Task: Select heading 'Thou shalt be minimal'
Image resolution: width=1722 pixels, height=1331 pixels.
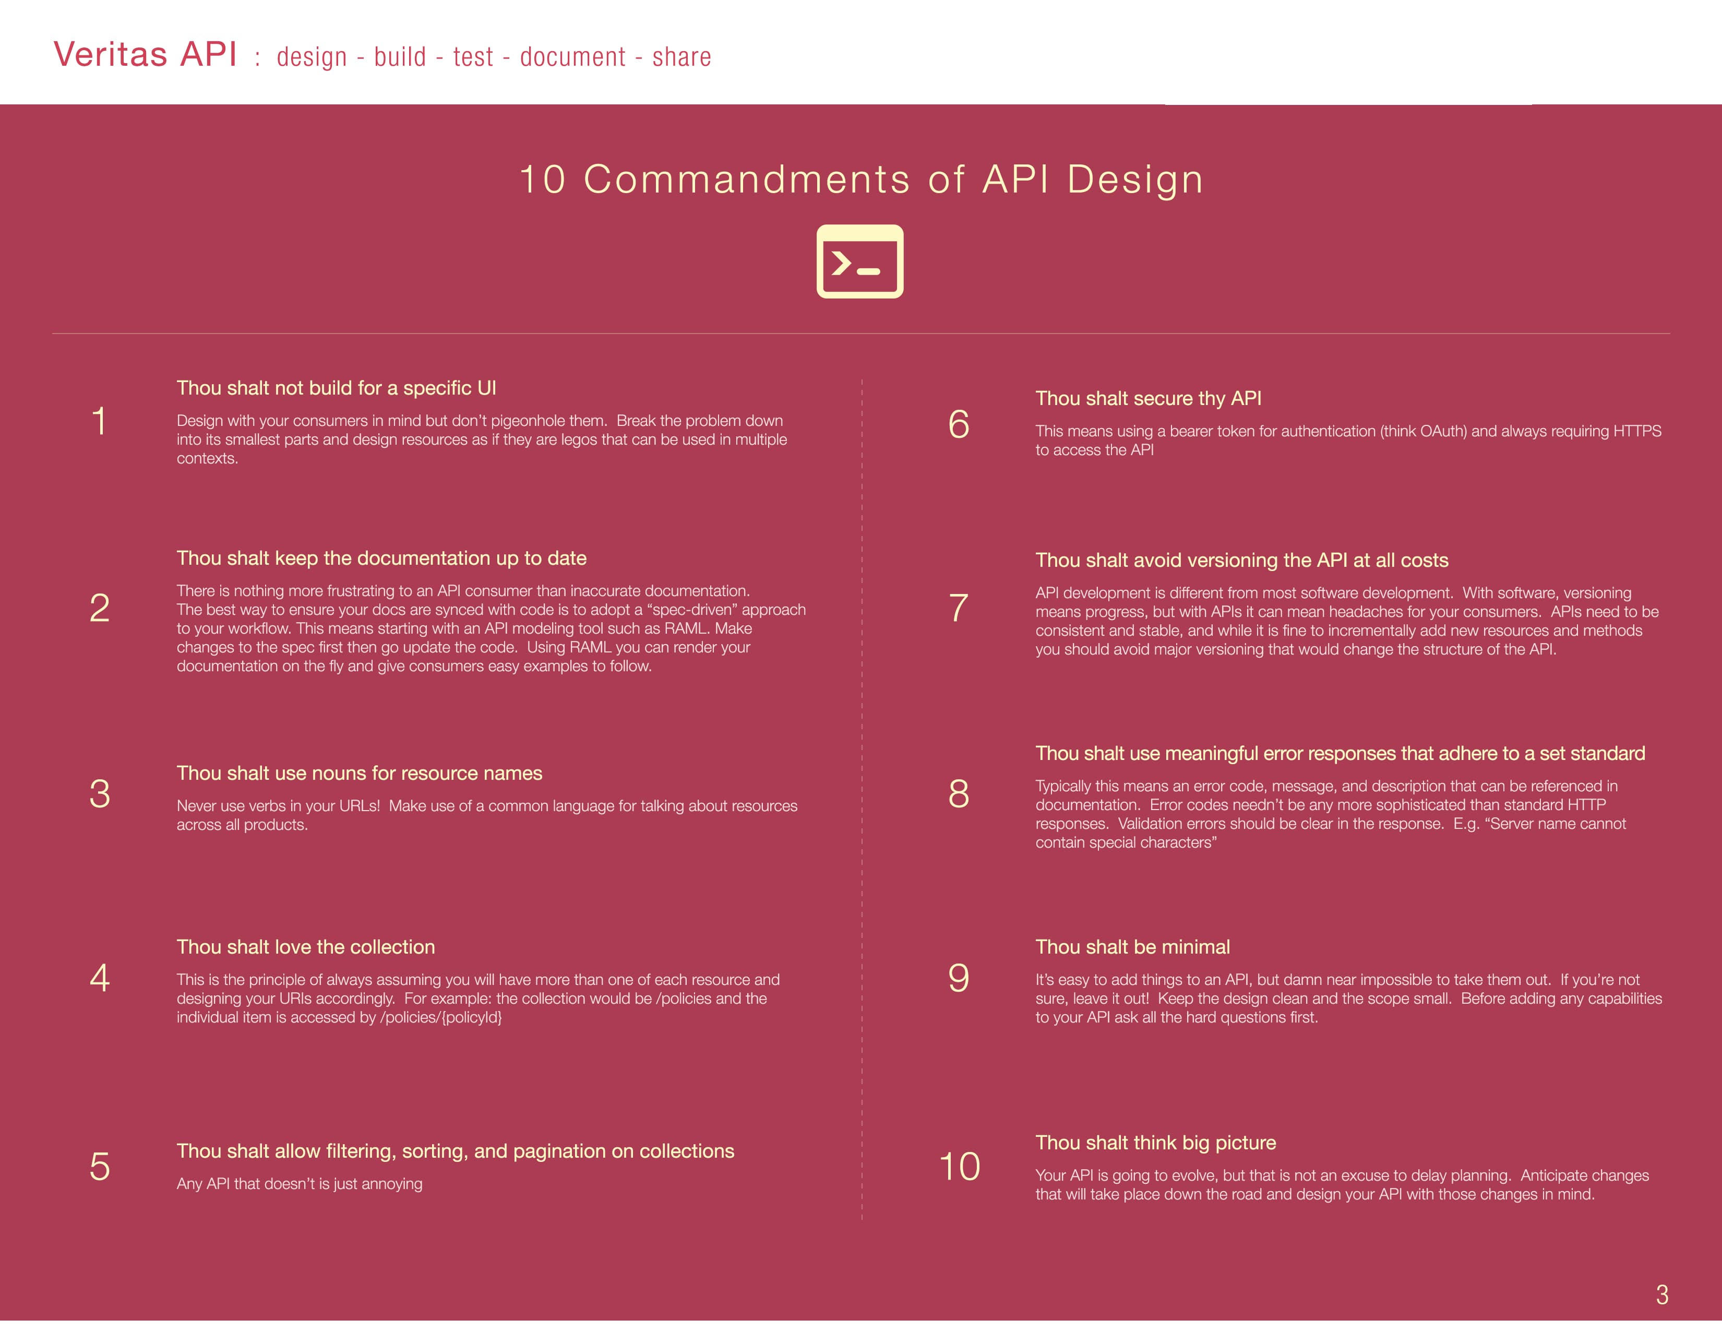Action: click(x=1132, y=947)
